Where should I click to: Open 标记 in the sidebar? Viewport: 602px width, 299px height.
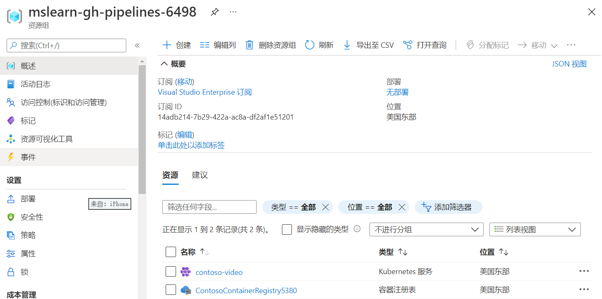[69, 120]
